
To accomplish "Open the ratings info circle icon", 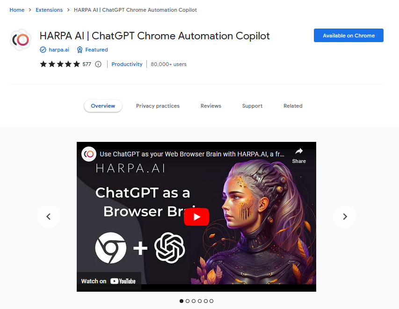I will click(98, 64).
